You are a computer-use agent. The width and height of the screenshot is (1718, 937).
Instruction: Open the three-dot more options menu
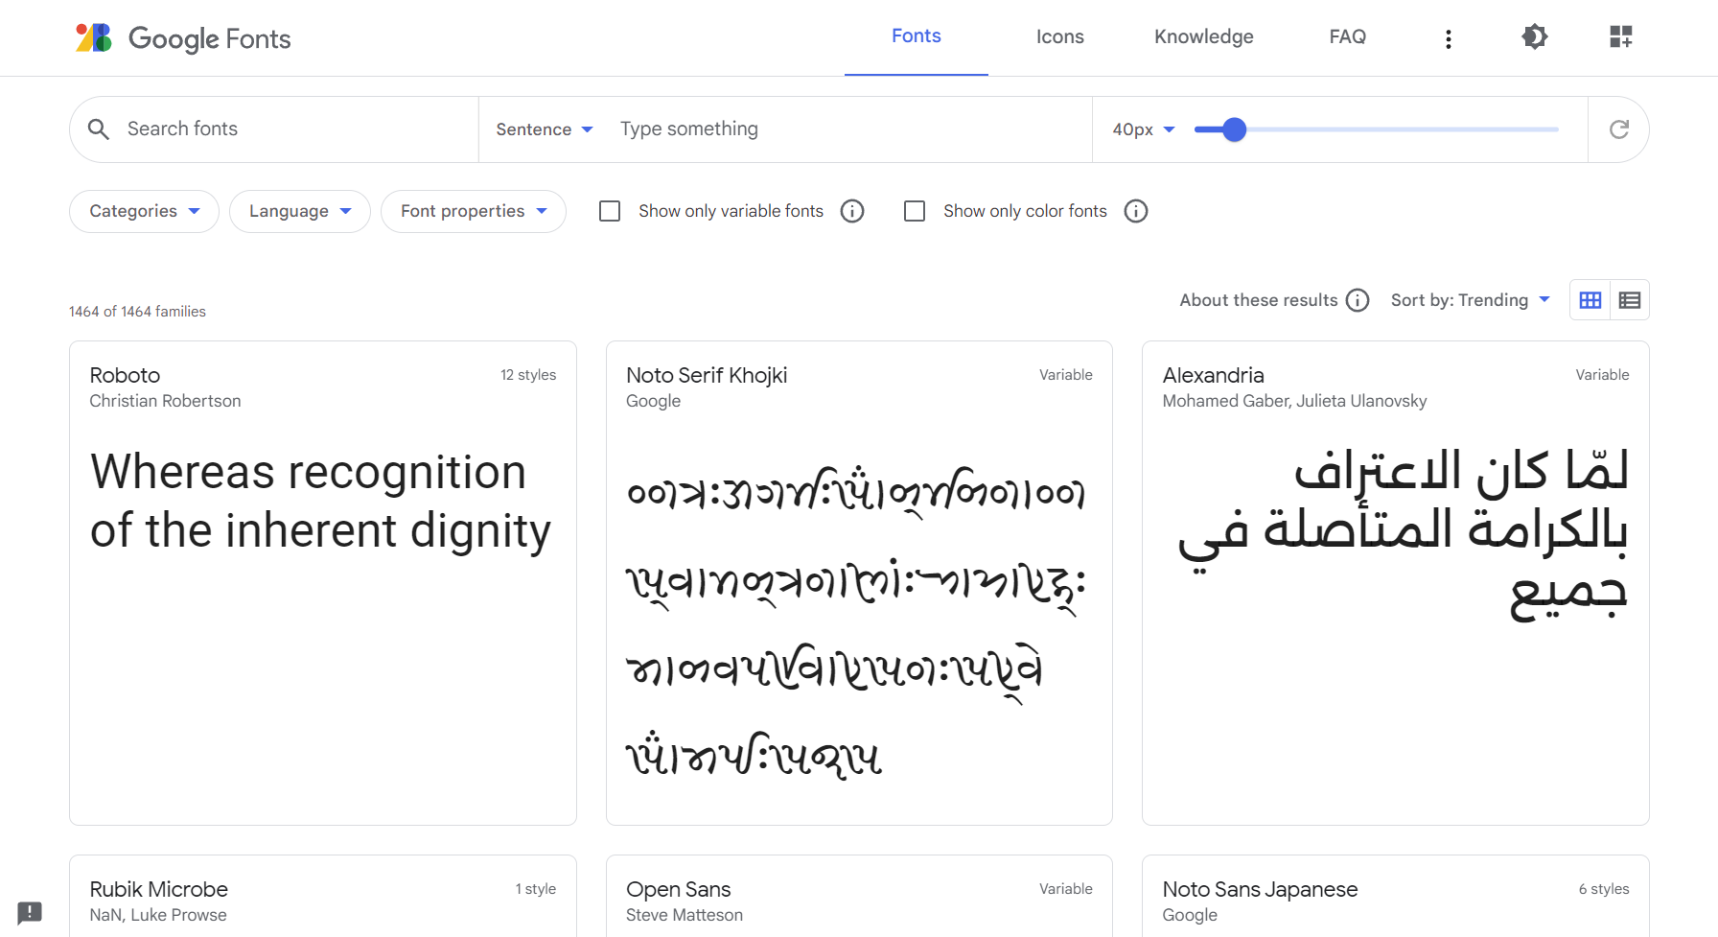coord(1448,38)
